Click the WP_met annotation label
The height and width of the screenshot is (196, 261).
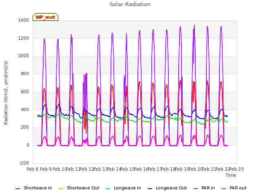(x=45, y=17)
